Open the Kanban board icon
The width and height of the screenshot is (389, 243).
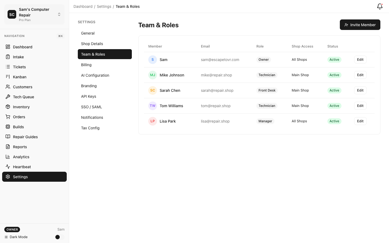coord(8,77)
